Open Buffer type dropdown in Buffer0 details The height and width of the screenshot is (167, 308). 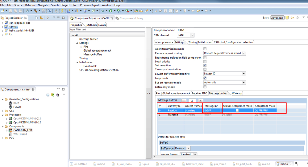coord(188,149)
